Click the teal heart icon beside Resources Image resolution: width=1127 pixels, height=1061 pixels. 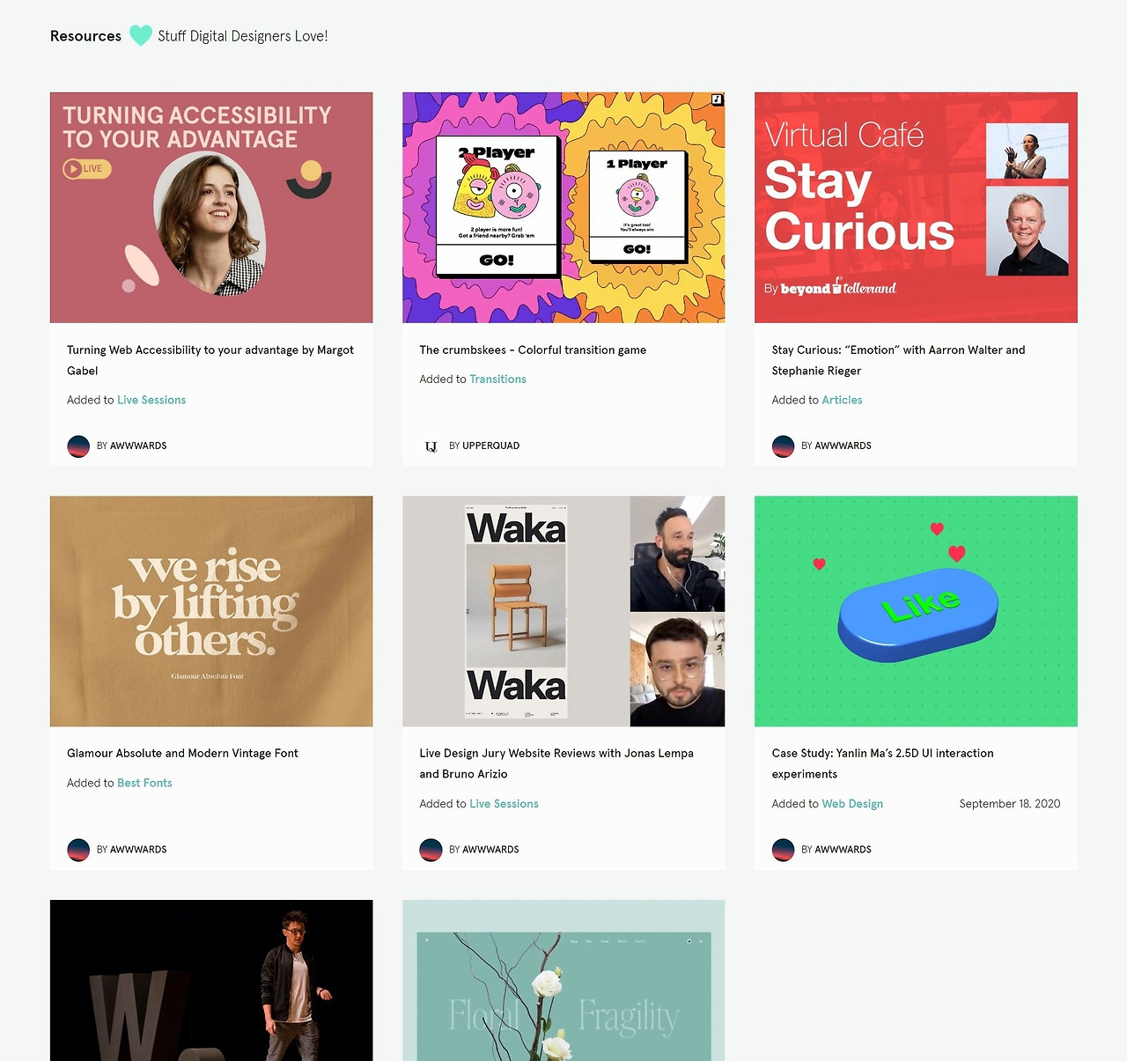pyautogui.click(x=141, y=36)
